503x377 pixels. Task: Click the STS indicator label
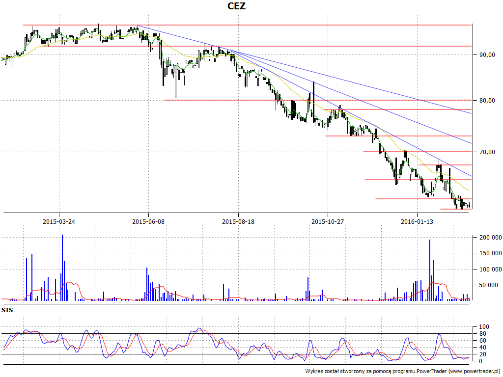[x=7, y=310]
